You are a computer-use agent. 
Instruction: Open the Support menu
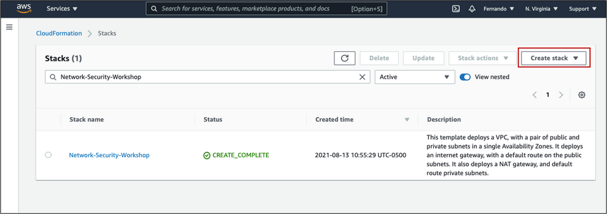(582, 9)
